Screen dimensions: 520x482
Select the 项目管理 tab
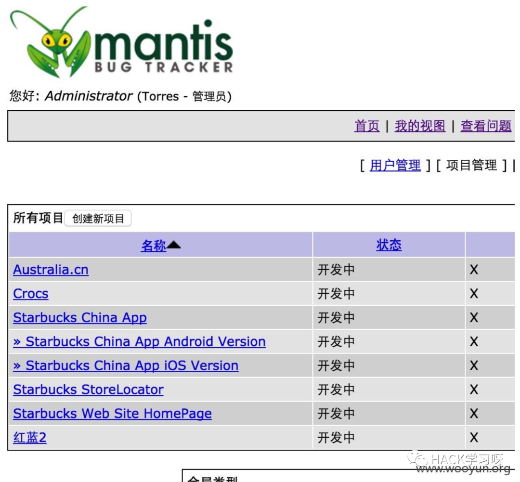pyautogui.click(x=471, y=165)
